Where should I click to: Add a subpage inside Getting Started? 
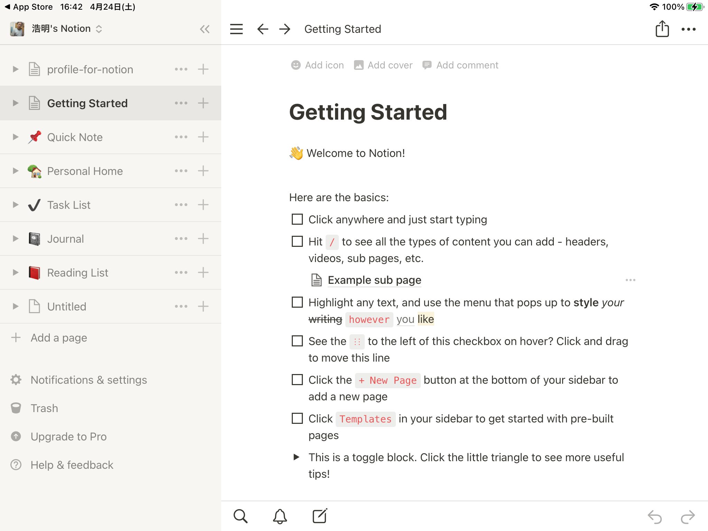(x=203, y=103)
